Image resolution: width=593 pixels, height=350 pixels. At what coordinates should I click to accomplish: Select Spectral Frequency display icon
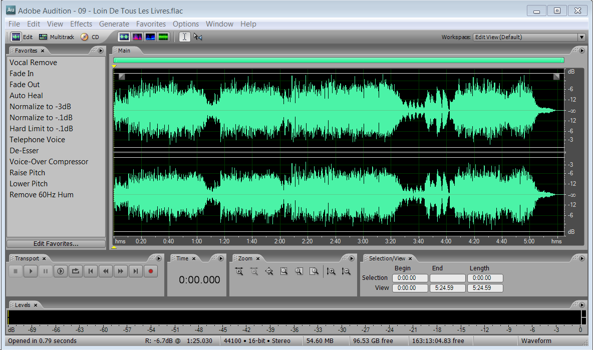pyautogui.click(x=137, y=37)
